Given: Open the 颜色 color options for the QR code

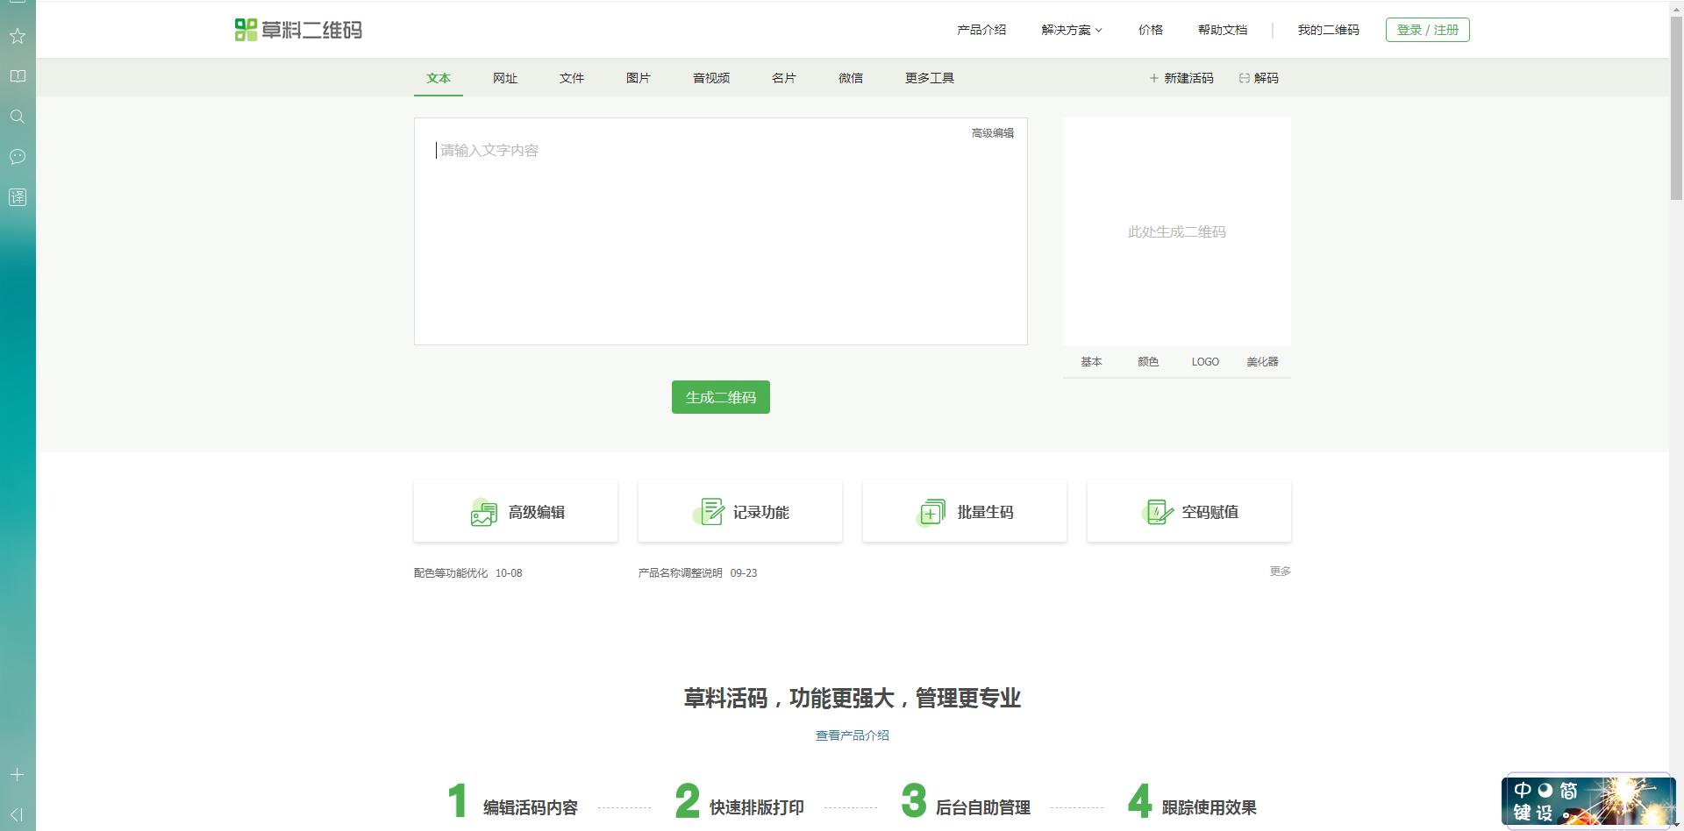Looking at the screenshot, I should point(1147,361).
